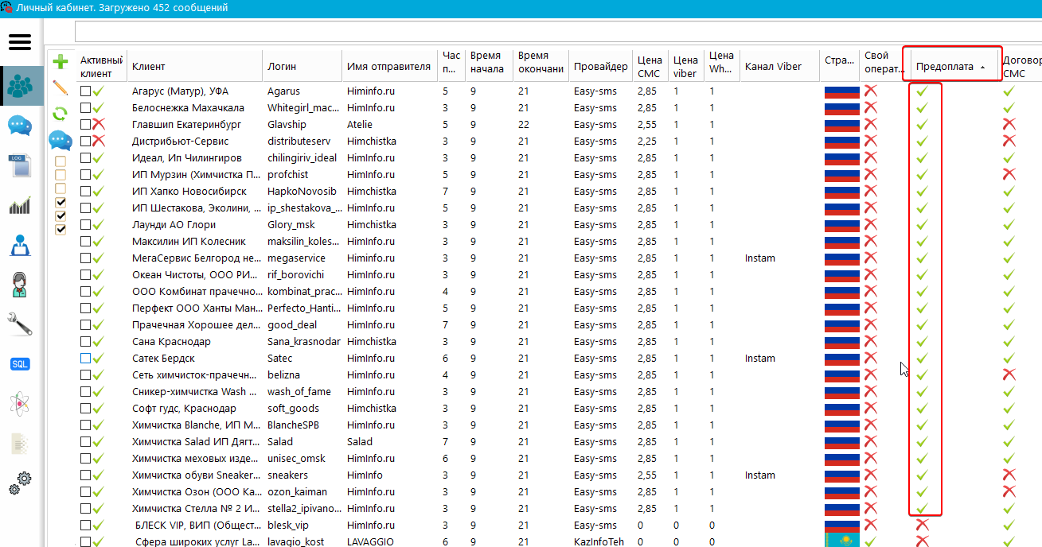
Task: Click red cross Договор СМС in Главшип row
Action: [1009, 124]
